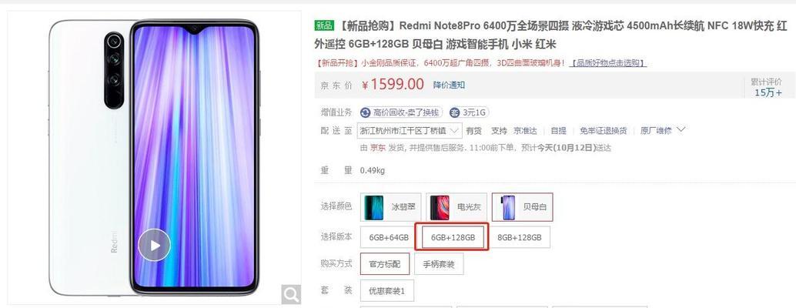796x308 pixels.
Task: Select the 6GB+64GB version
Action: click(388, 237)
